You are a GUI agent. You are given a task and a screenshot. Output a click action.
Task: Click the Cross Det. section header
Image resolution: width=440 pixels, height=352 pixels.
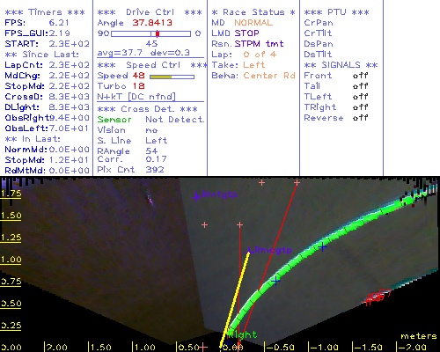pos(148,109)
